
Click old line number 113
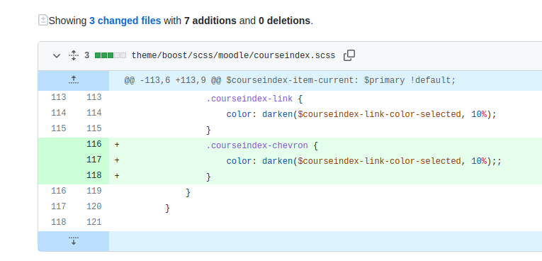click(58, 97)
